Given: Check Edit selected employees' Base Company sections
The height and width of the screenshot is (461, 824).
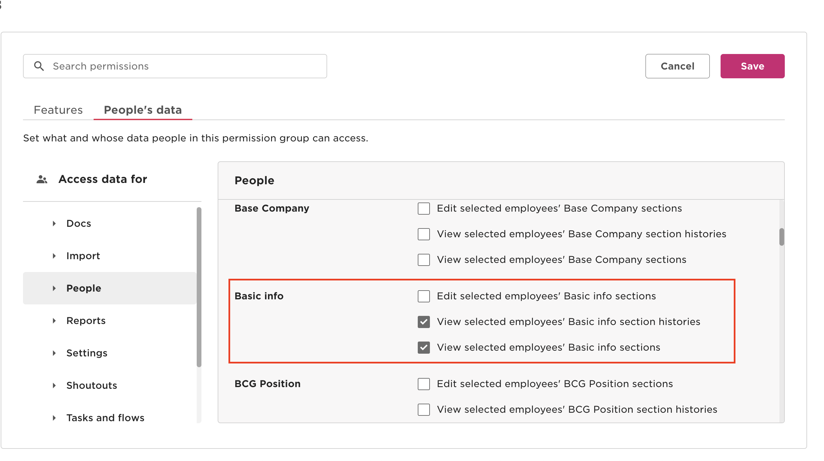Looking at the screenshot, I should 424,209.
